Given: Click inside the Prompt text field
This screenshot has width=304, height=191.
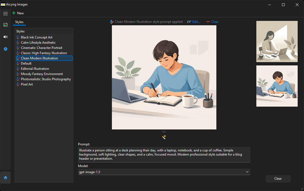Looking at the screenshot, I should [x=164, y=155].
